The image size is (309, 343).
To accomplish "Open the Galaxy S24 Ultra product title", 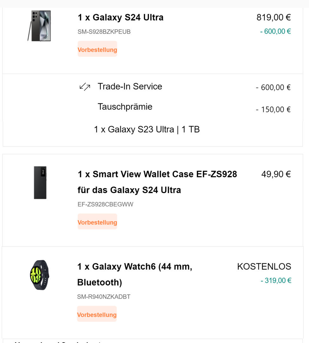I will pyautogui.click(x=121, y=17).
